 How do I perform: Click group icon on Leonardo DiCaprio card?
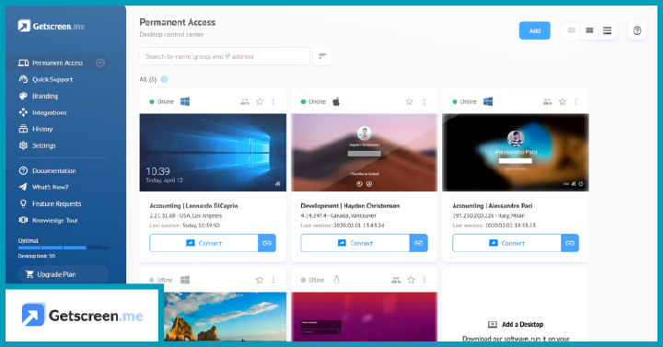coord(245,101)
